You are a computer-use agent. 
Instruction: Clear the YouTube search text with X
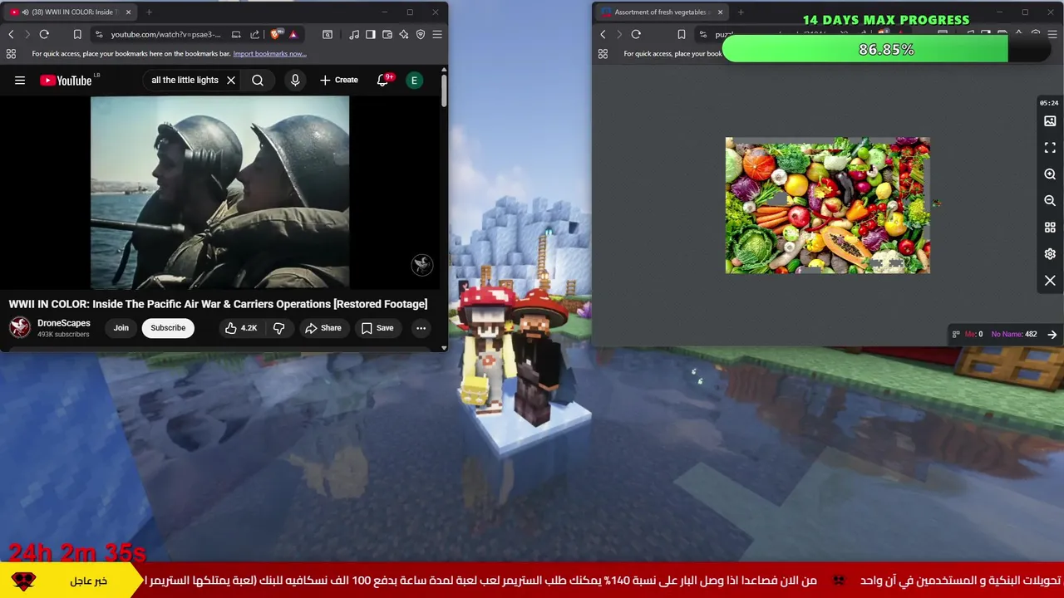231,81
